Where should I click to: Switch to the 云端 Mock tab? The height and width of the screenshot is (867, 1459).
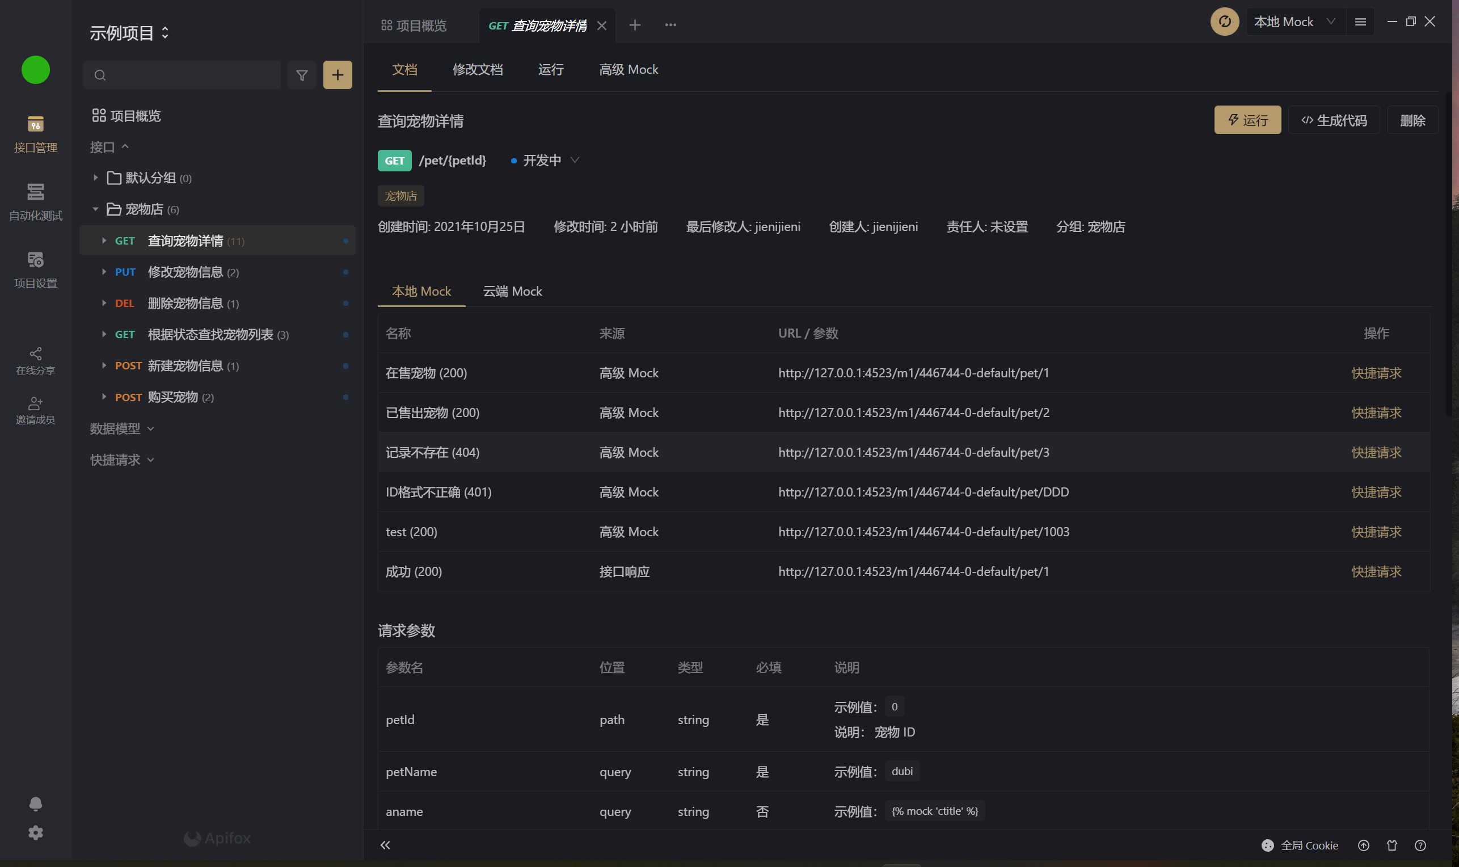tap(512, 291)
